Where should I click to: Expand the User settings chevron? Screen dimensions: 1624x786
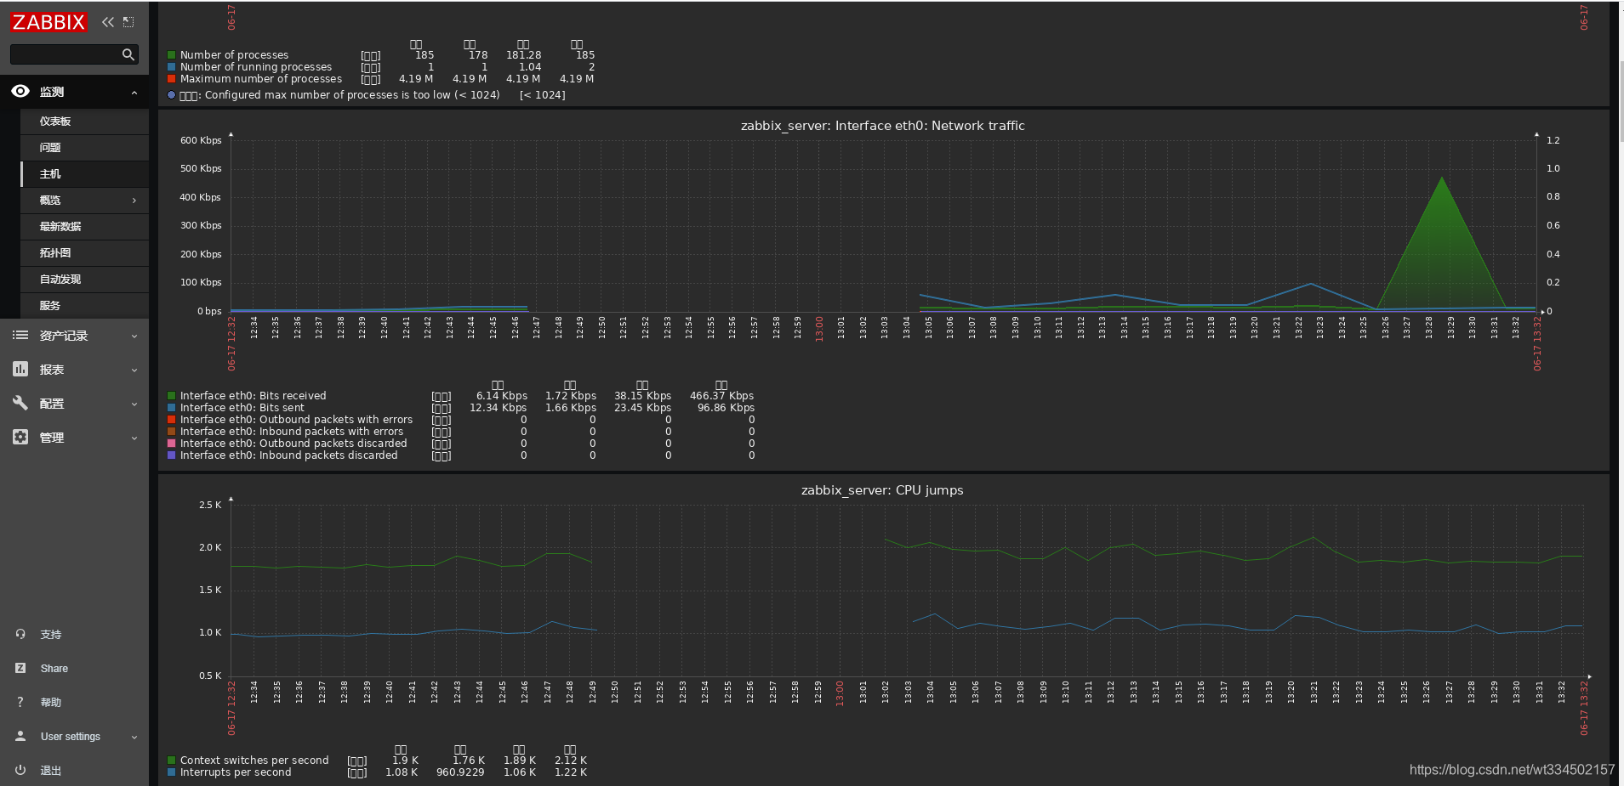pyautogui.click(x=134, y=738)
